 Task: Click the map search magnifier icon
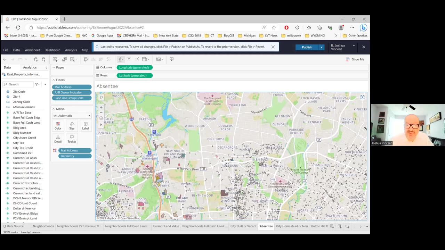[x=101, y=98]
